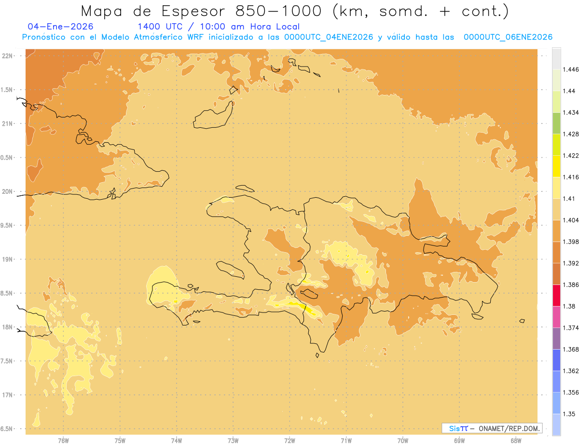Click the "ONAMET/REP.DOM." credit label
This screenshot has height=447, width=579.
point(509,428)
